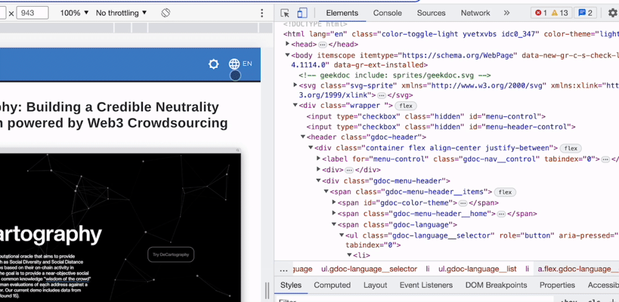Expand the head element node
Image resolution: width=619 pixels, height=302 pixels.
[x=287, y=44]
